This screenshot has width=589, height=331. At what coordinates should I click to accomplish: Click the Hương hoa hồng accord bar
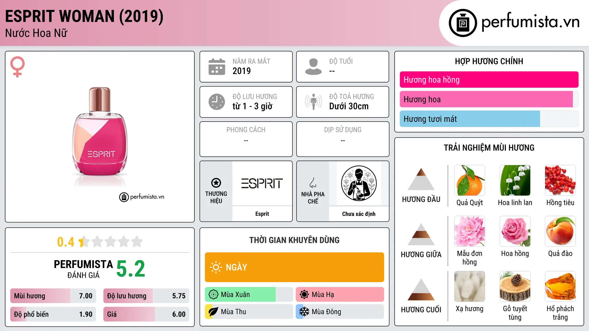point(489,80)
